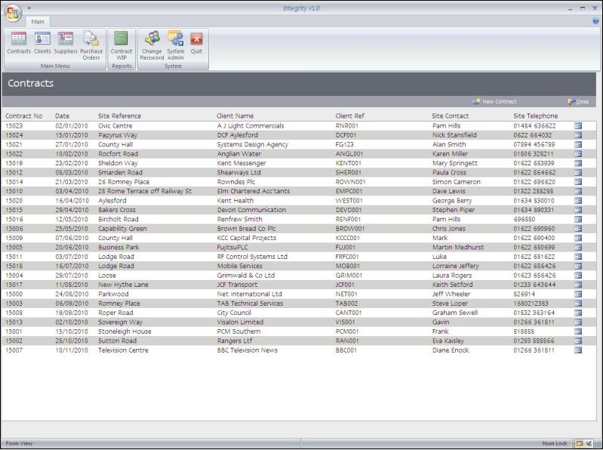Switch to Design View in status bar
Image resolution: width=603 pixels, height=450 pixels.
[589, 444]
